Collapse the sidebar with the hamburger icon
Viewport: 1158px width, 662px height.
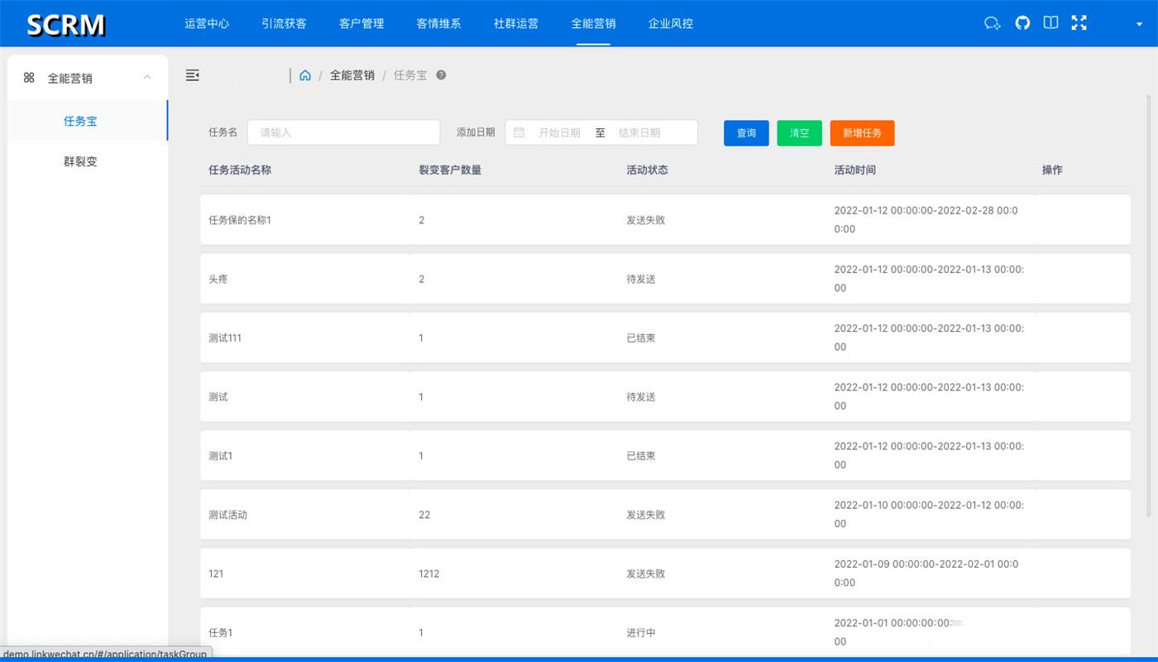[193, 75]
